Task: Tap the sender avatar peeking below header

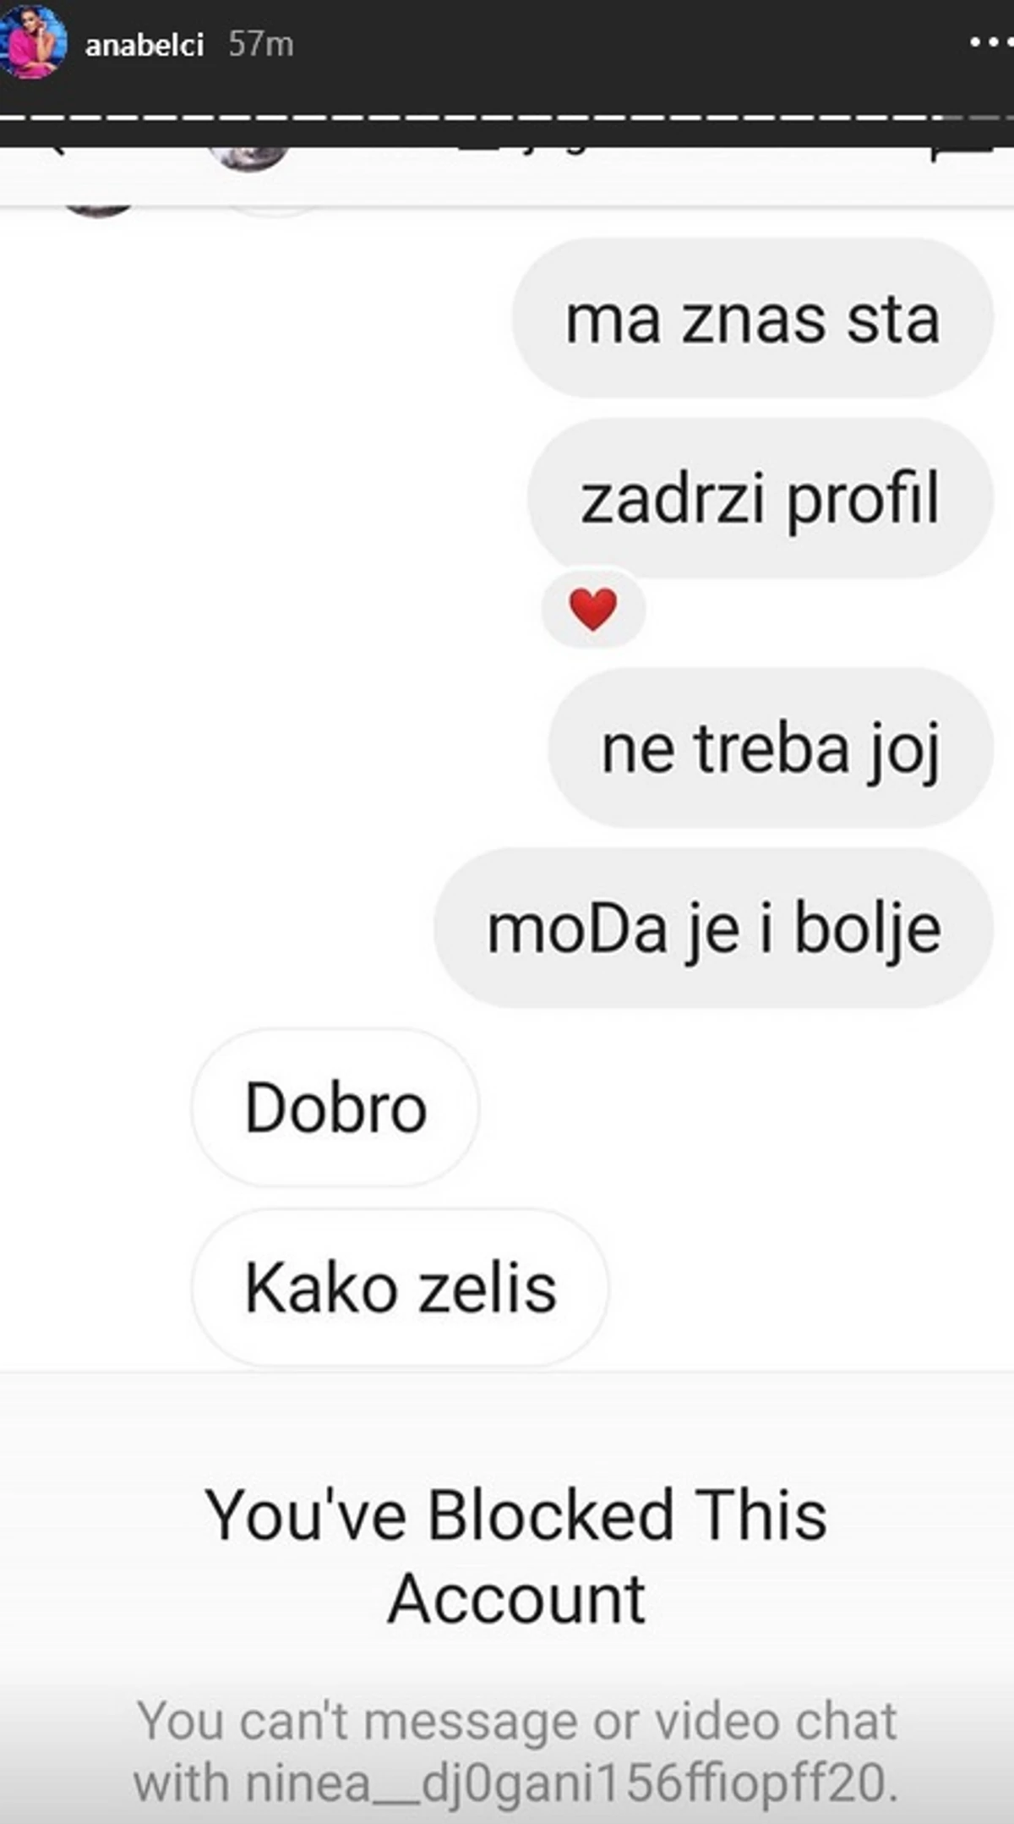Action: coord(99,210)
